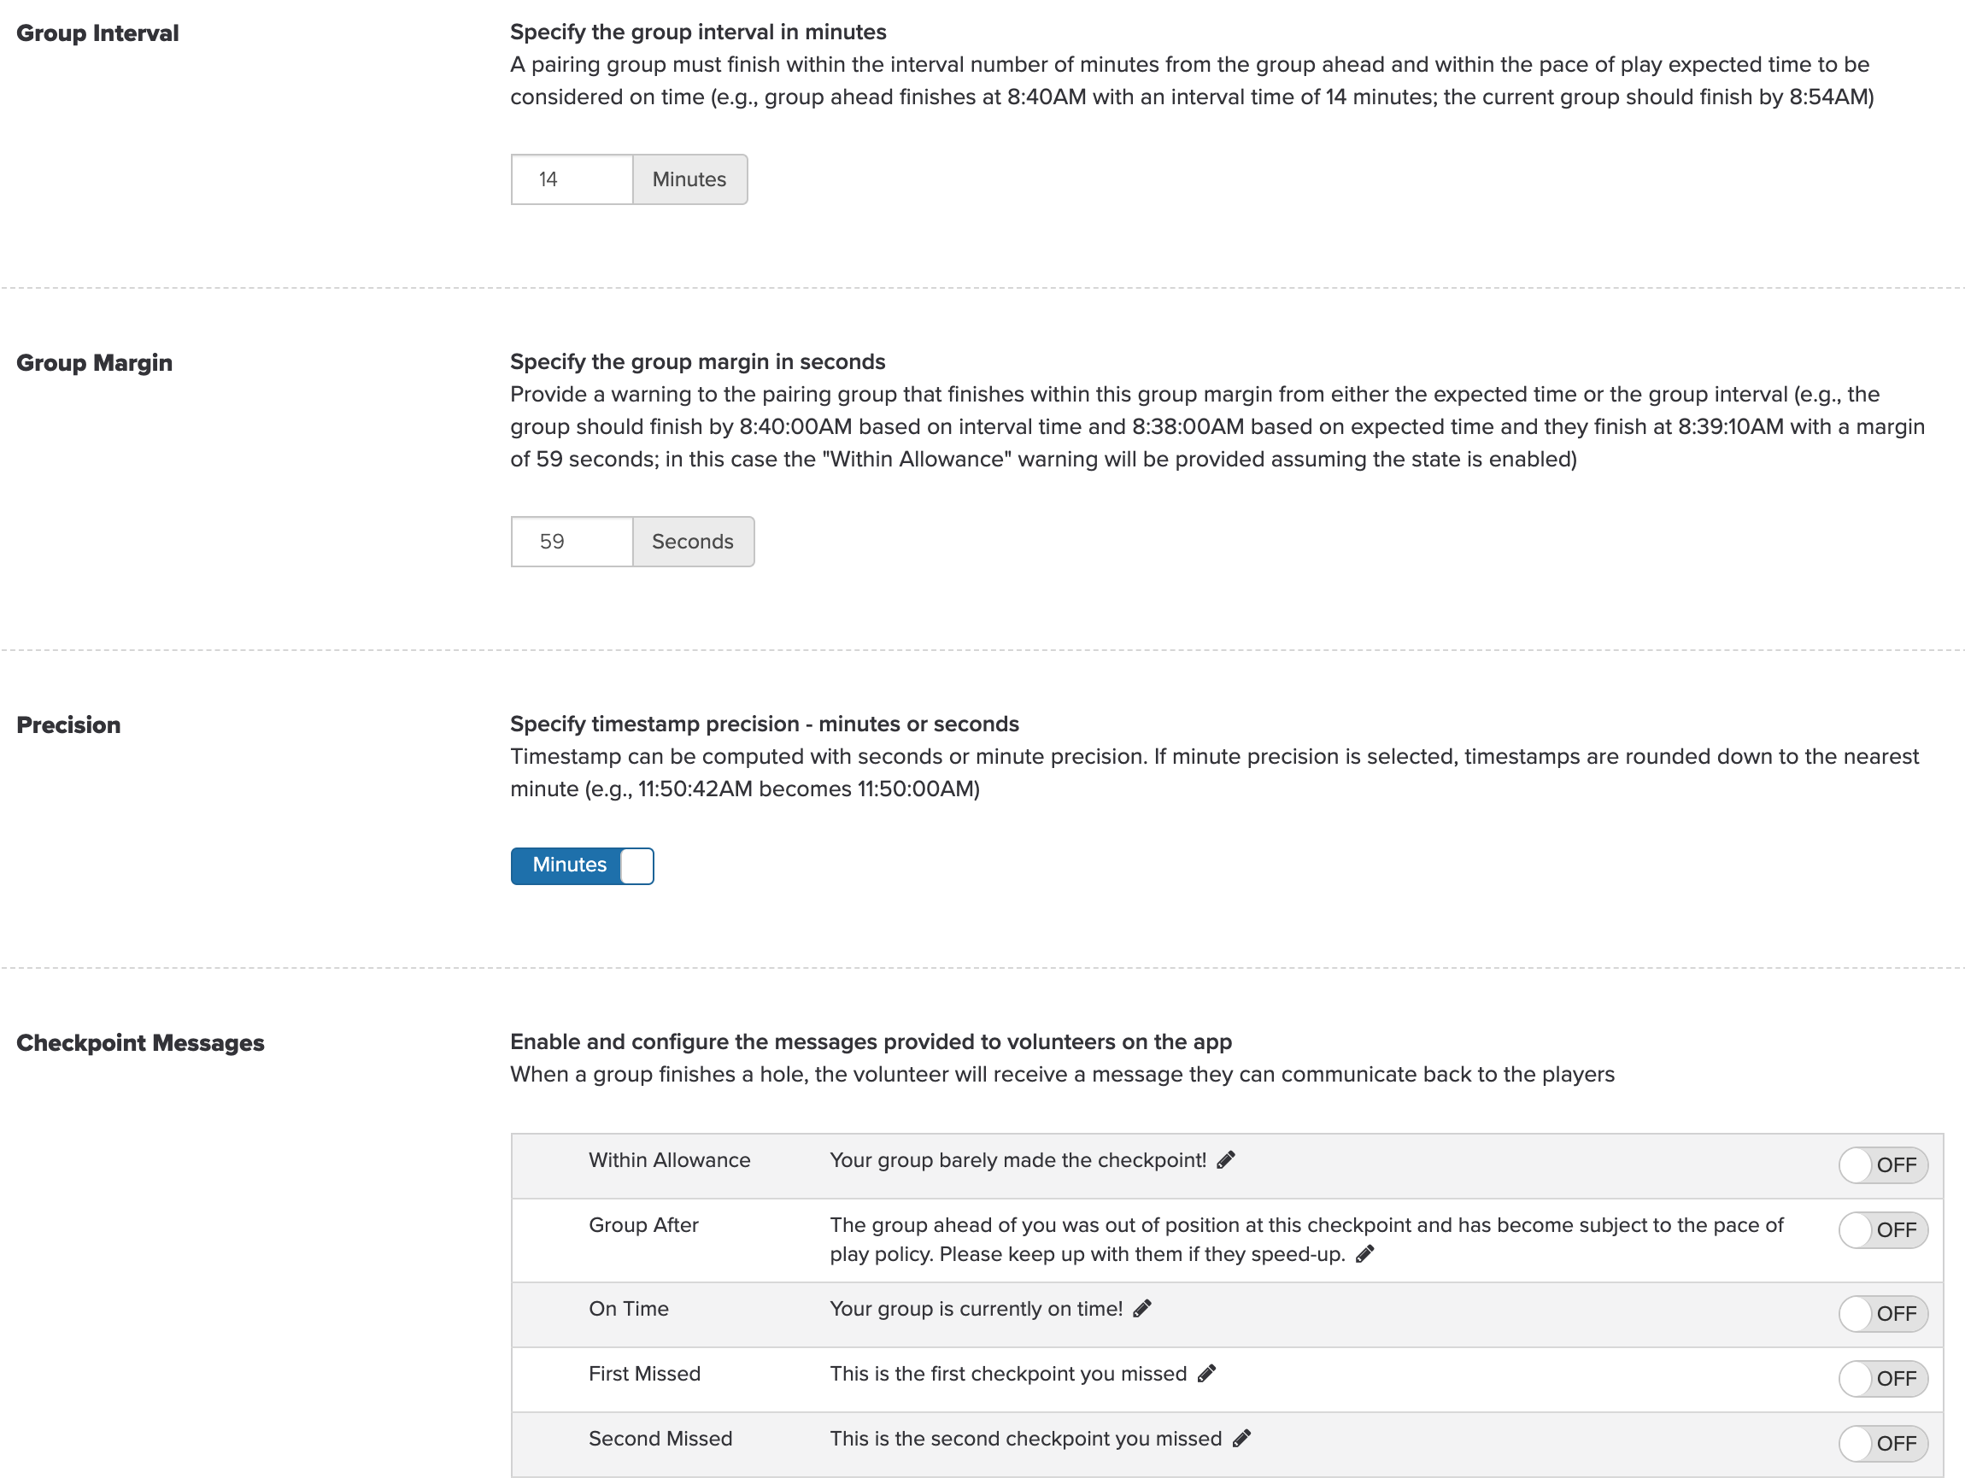Click the 'This is the first checkpoint you missed' text

[x=1008, y=1374]
